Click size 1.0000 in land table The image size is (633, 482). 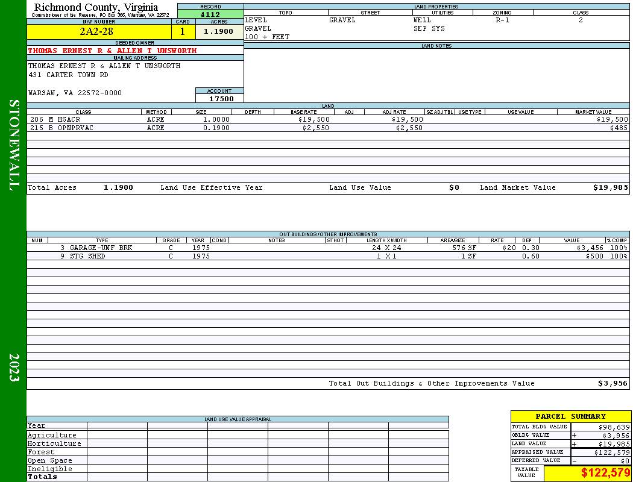pyautogui.click(x=216, y=119)
